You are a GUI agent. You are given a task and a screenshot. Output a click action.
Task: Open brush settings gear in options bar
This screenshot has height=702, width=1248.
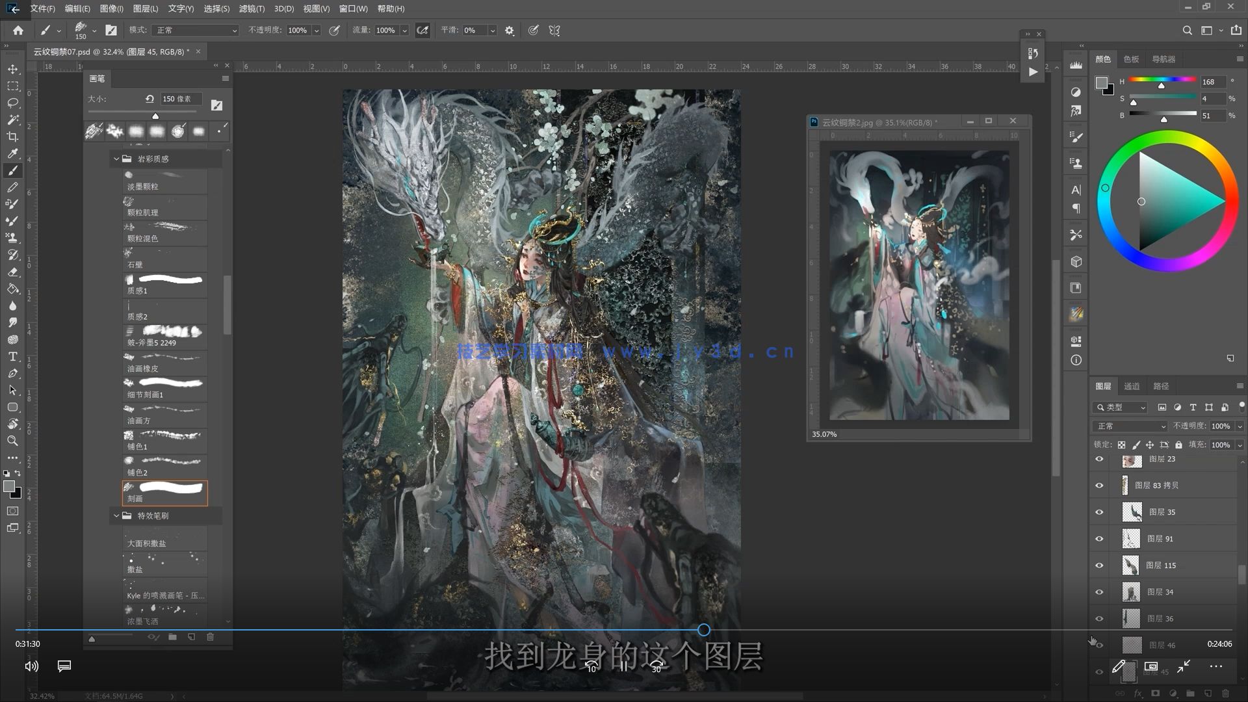click(509, 31)
